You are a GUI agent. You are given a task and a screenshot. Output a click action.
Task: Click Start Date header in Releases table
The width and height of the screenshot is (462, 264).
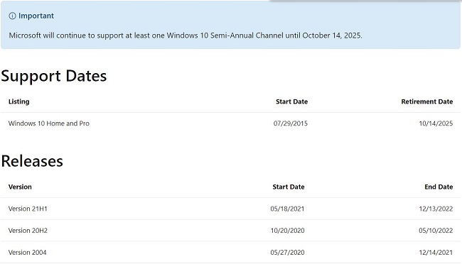(x=289, y=187)
